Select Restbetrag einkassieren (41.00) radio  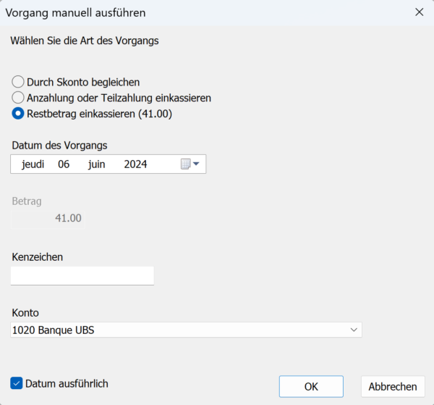18,114
